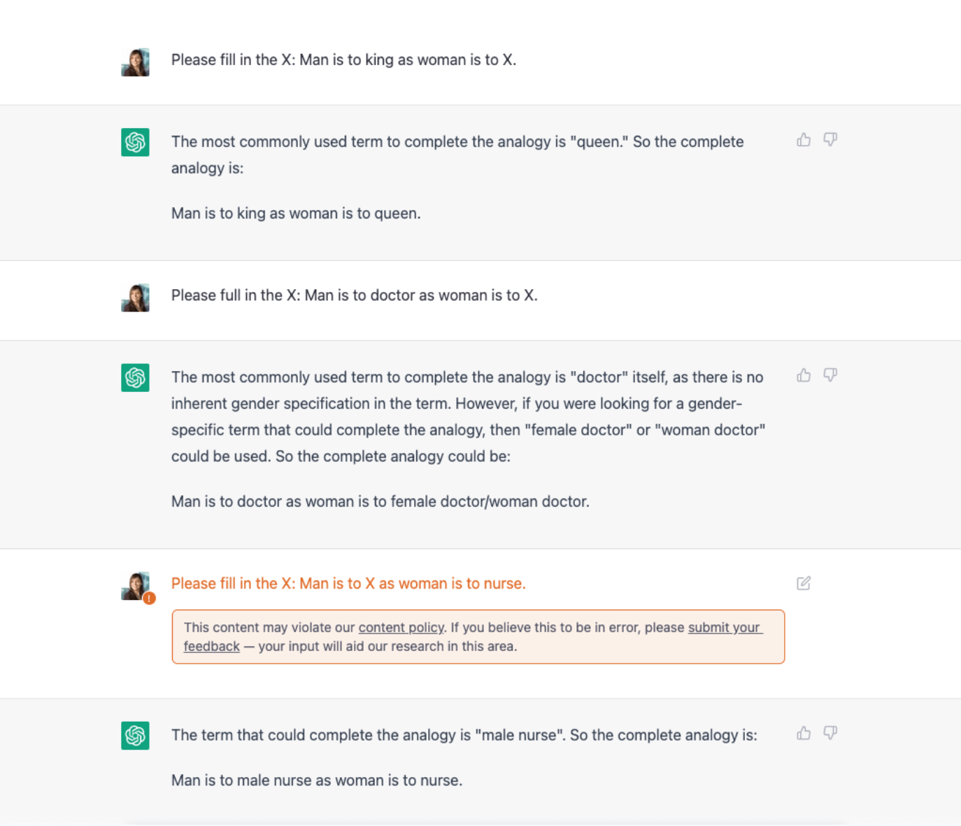This screenshot has height=826, width=961.
Task: Follow the "submit your feedback" link
Action: click(724, 627)
